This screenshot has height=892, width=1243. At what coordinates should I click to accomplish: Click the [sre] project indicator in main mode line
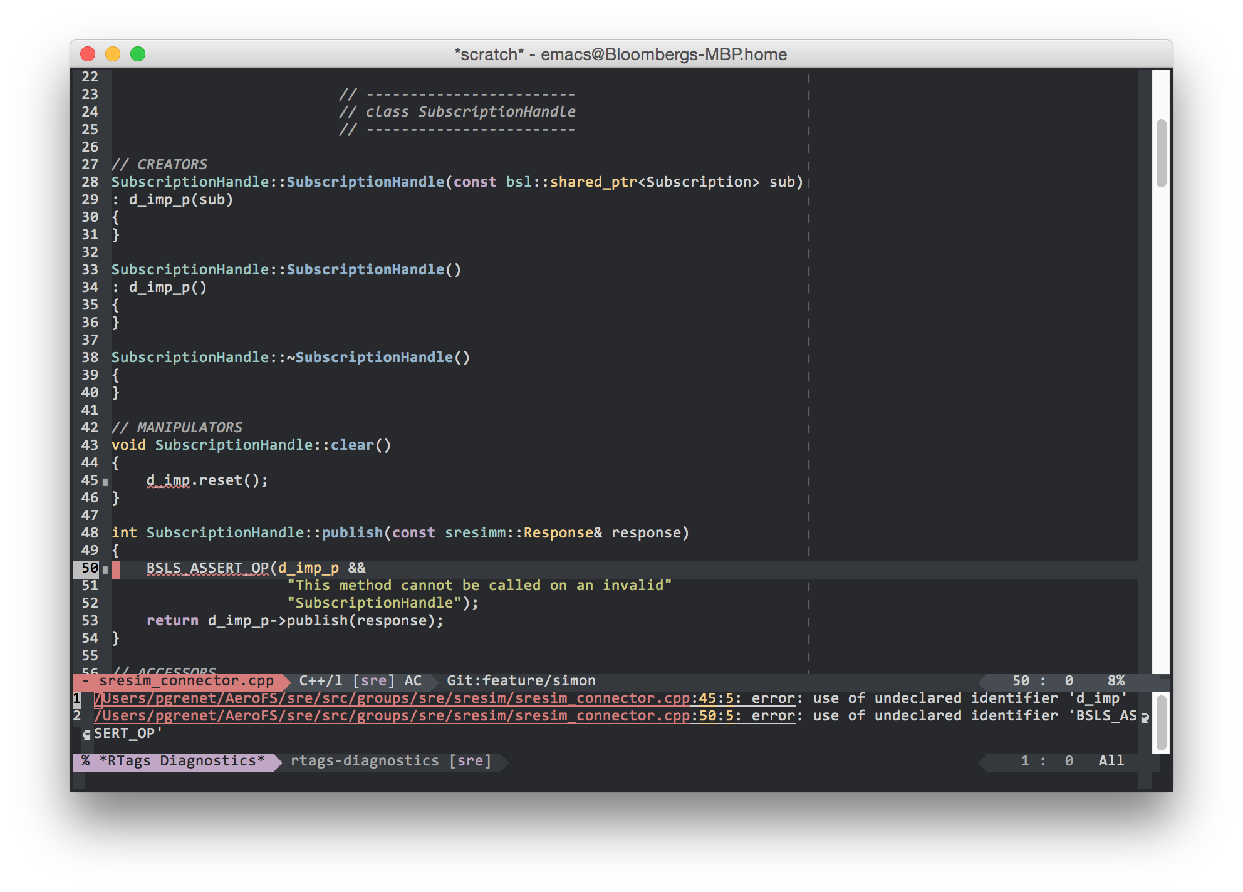coord(374,680)
